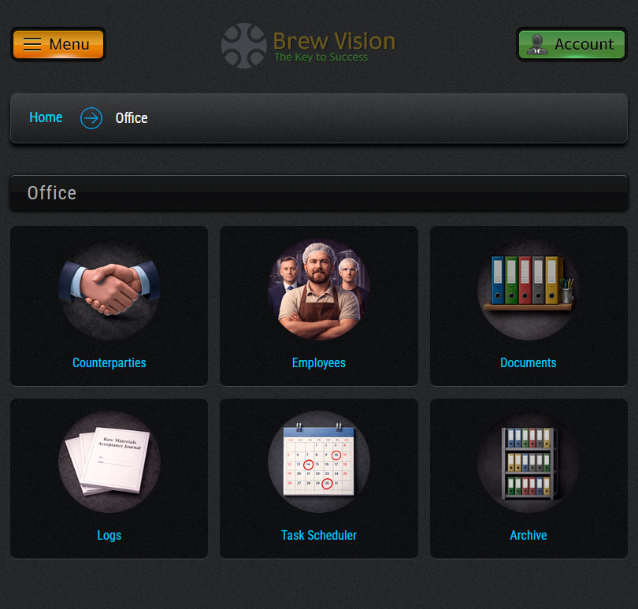Click the Logs journal papers icon

click(109, 462)
